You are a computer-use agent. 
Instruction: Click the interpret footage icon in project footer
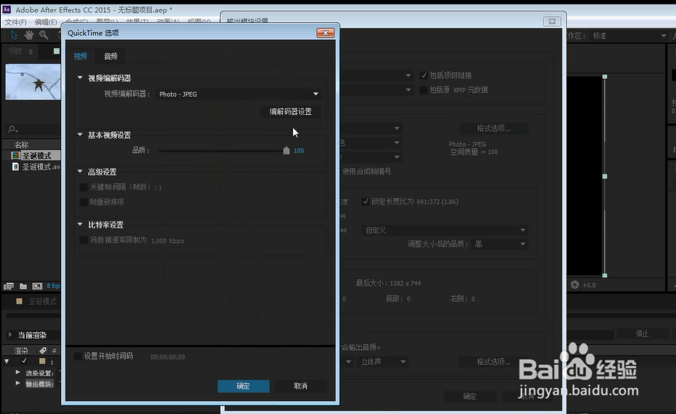click(x=8, y=286)
